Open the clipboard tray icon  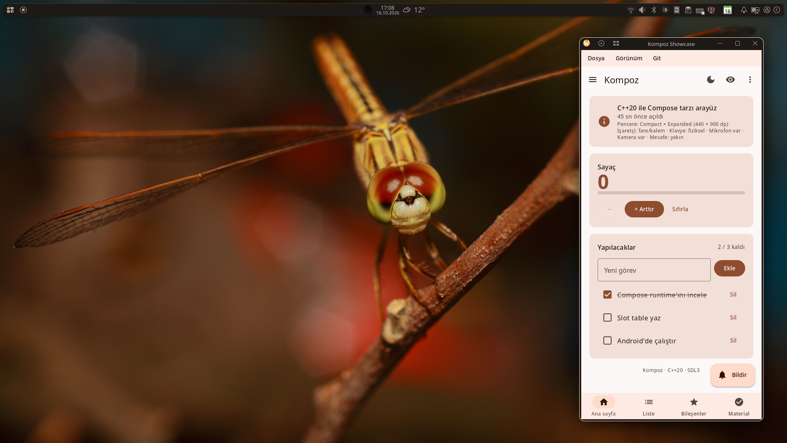688,10
